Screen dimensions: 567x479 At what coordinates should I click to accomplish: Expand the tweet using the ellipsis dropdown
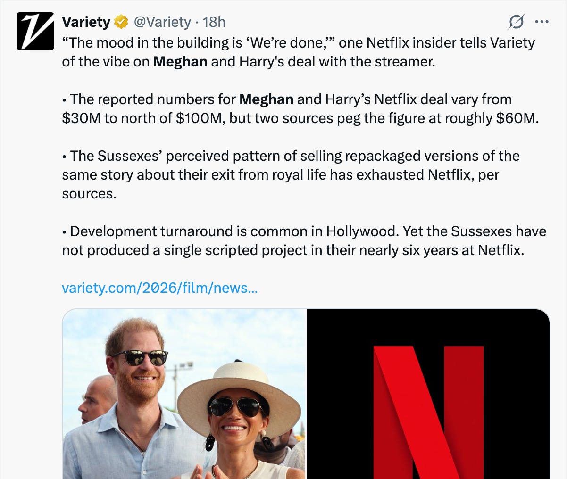coord(542,22)
